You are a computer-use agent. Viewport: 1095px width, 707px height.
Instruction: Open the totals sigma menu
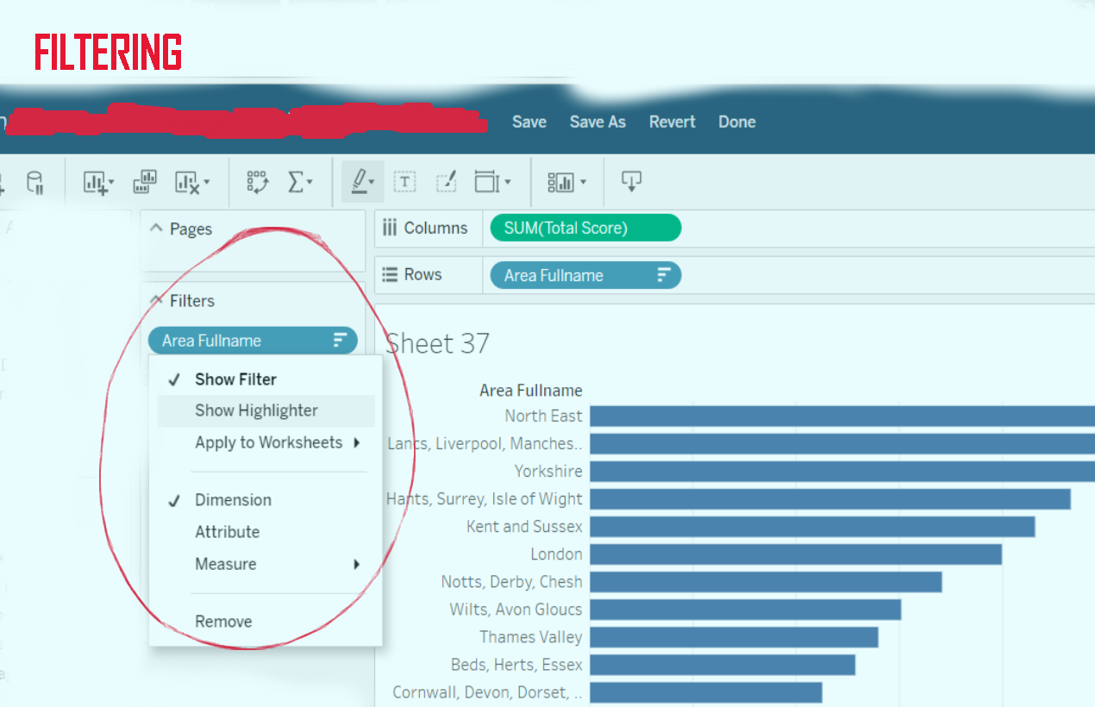(x=298, y=182)
